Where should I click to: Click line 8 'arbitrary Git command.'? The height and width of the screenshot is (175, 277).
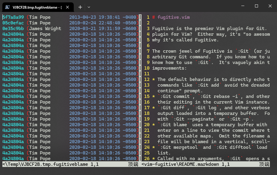(x=211, y=57)
